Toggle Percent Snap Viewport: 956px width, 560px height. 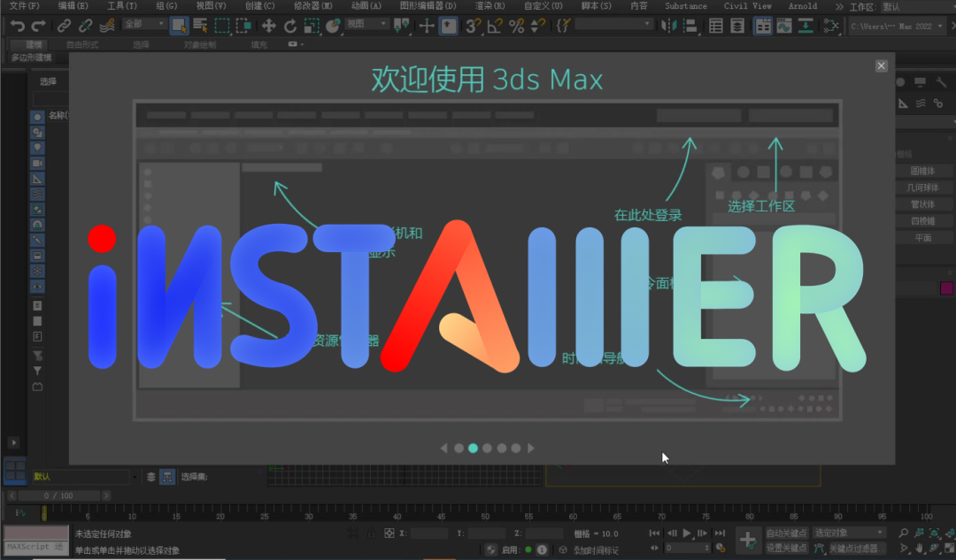pyautogui.click(x=516, y=26)
